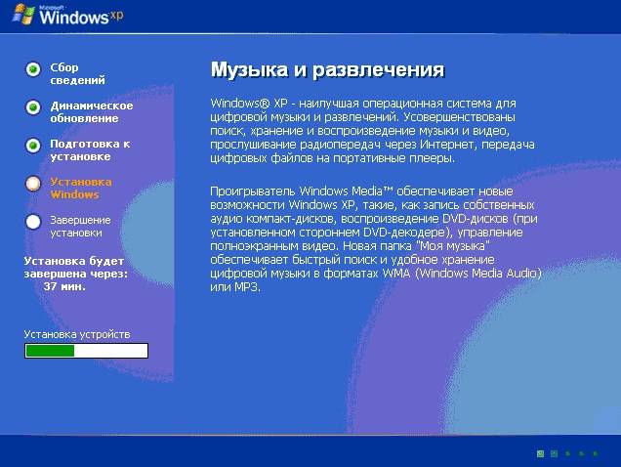Select the 'Сбор сведений' step label
This screenshot has width=621, height=467.
(77, 73)
